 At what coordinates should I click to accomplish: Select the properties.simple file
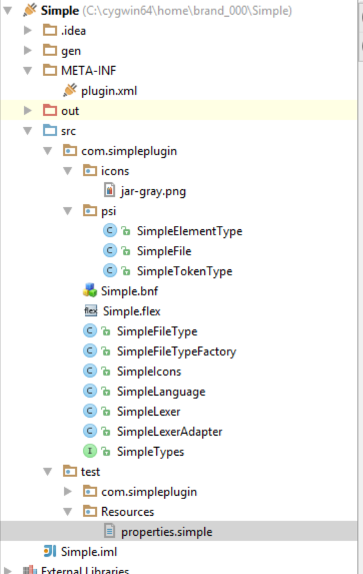(167, 532)
